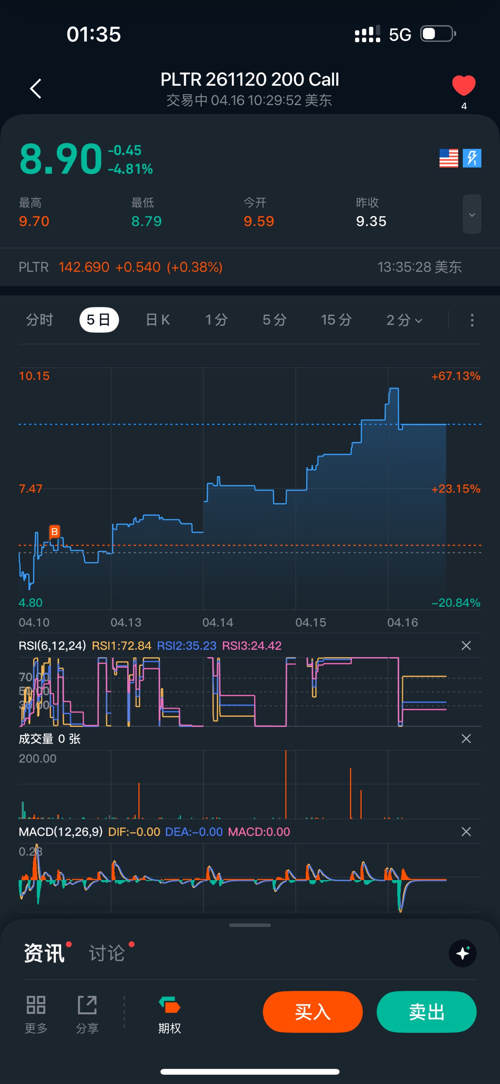Tap the blue lightning bolt icon
Viewport: 500px width, 1084px height.
[x=472, y=158]
